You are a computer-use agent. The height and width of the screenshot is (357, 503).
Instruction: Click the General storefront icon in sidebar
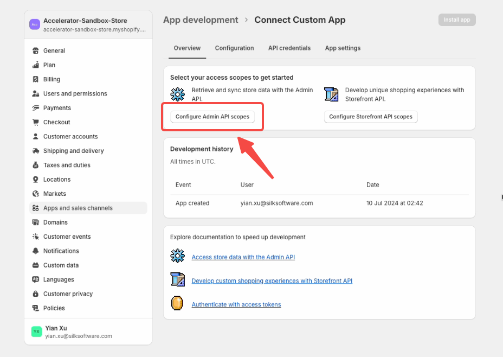pyautogui.click(x=36, y=50)
